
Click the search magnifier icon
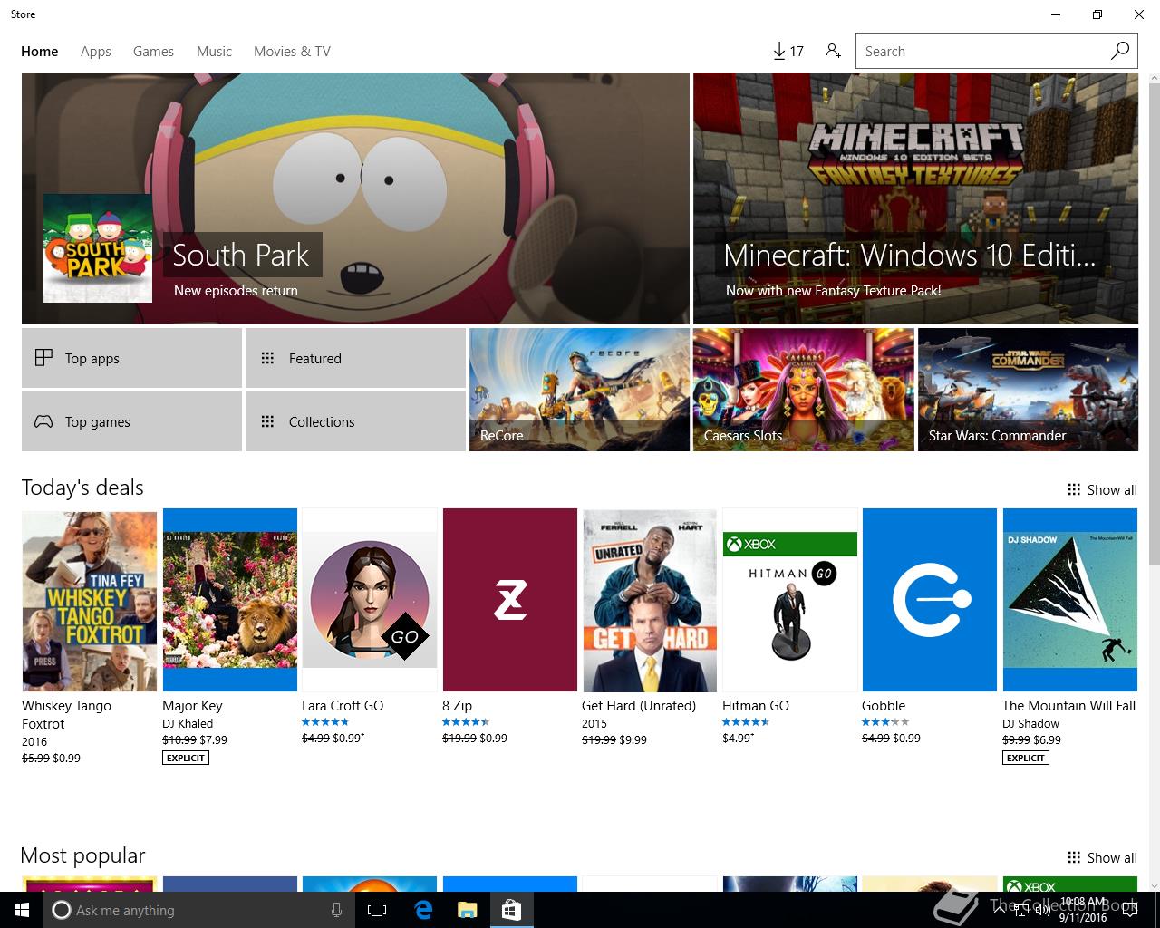pos(1120,51)
